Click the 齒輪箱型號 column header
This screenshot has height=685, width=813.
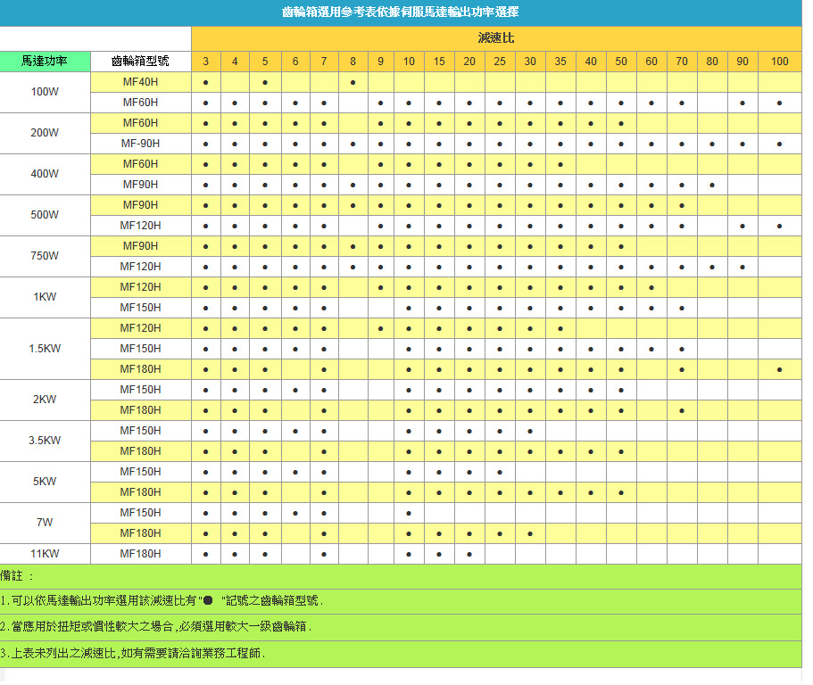coord(141,62)
